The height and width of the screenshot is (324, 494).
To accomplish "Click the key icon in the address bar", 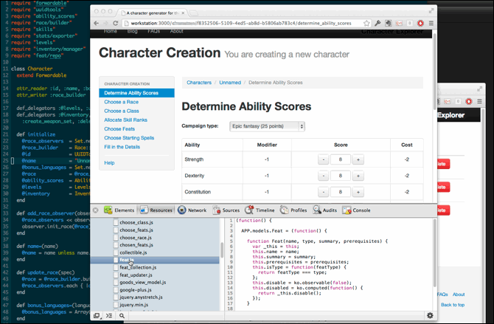I will tap(378, 24).
